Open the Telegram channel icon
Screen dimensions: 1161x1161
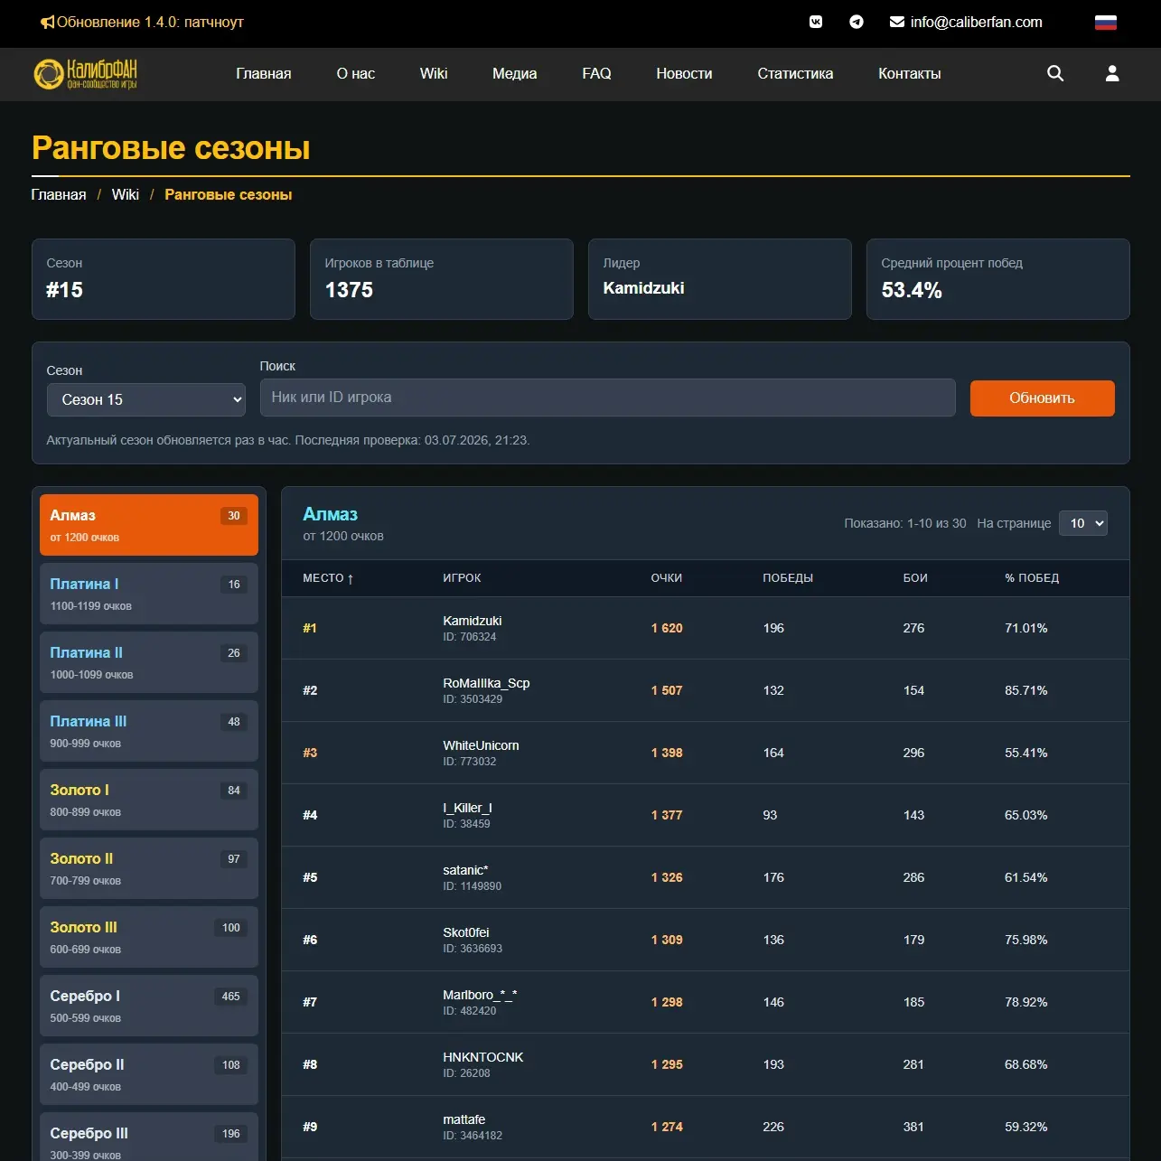pyautogui.click(x=857, y=22)
